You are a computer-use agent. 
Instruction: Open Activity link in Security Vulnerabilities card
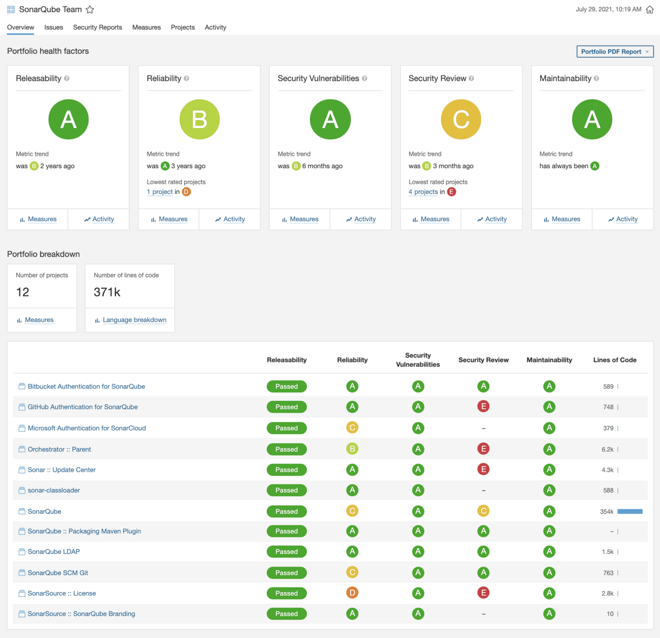click(x=365, y=219)
